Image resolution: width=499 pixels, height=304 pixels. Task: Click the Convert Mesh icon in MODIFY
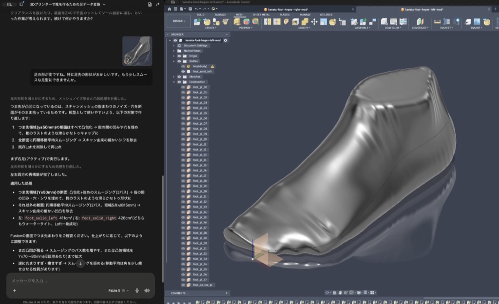(332, 21)
